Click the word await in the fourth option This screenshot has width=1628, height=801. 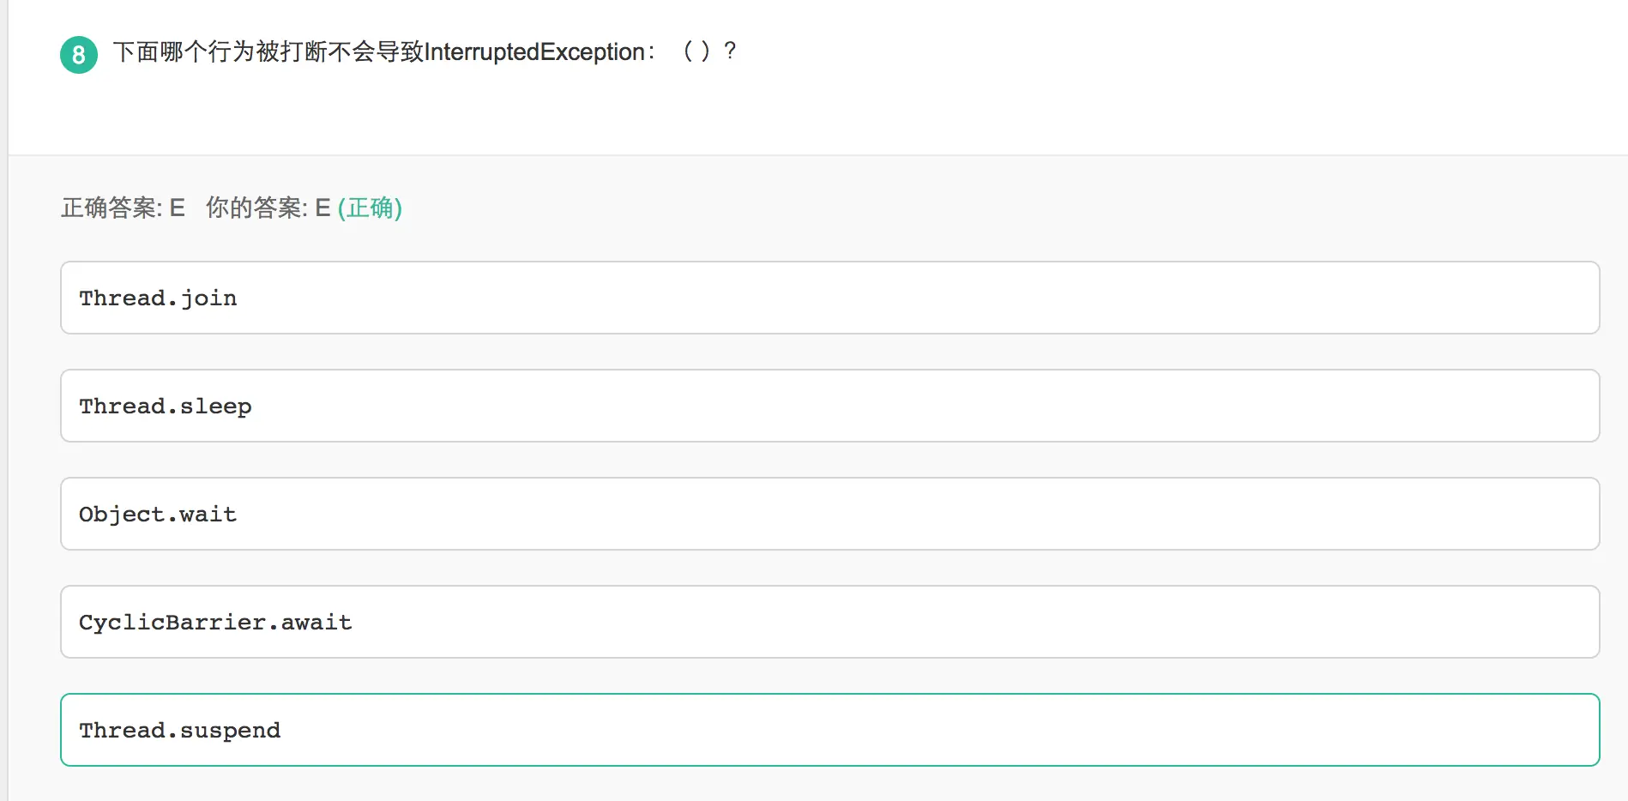(x=317, y=623)
